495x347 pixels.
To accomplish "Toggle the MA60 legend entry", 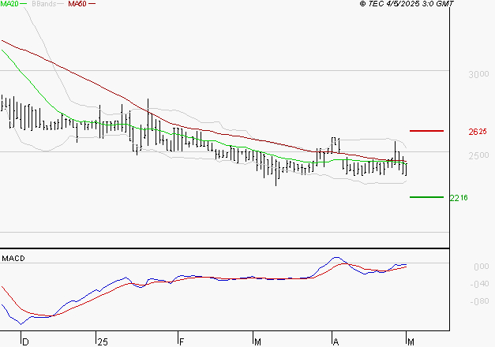I will pos(77,4).
